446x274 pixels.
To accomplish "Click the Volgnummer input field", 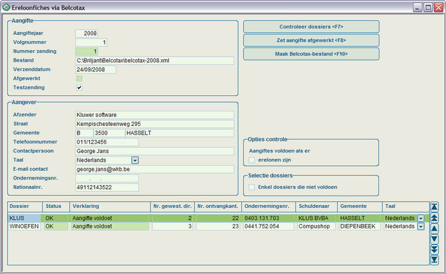I will pyautogui.click(x=92, y=42).
